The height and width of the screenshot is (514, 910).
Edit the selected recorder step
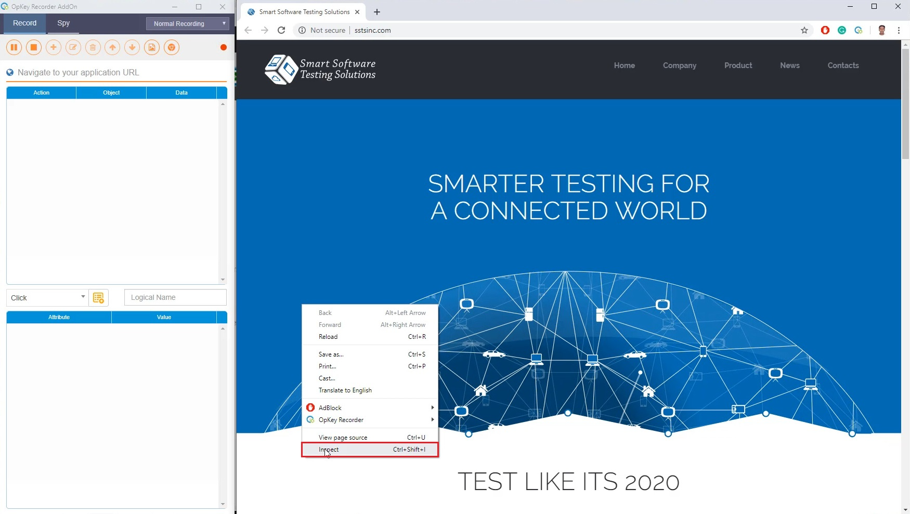[73, 47]
